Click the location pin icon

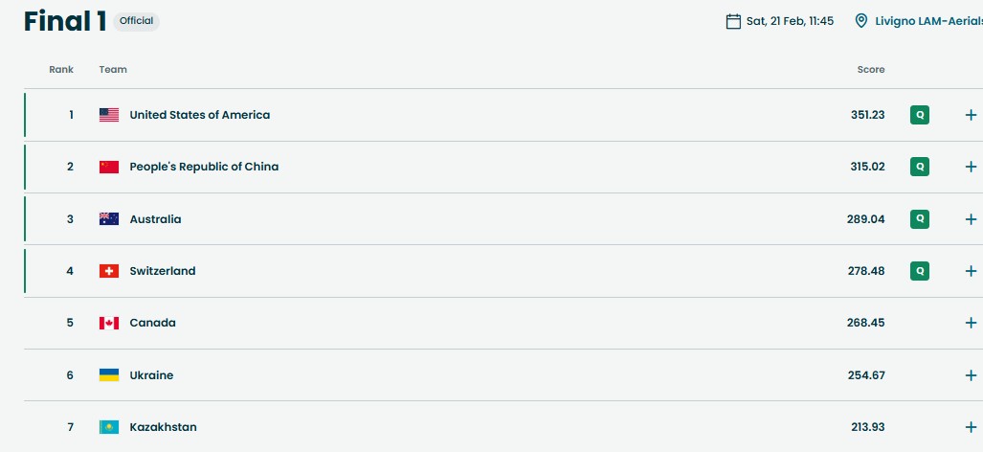pos(861,21)
